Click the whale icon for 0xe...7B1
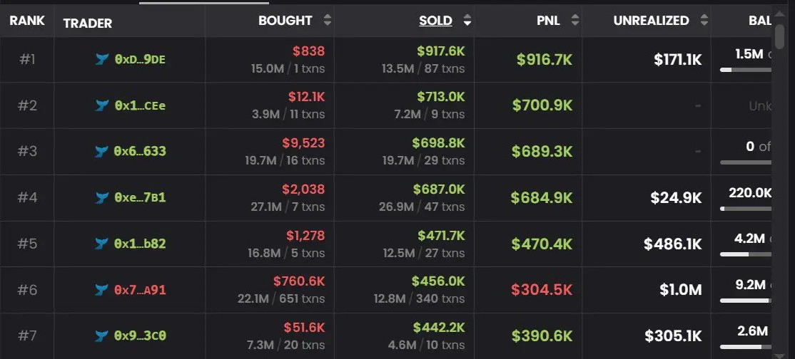 (x=103, y=197)
